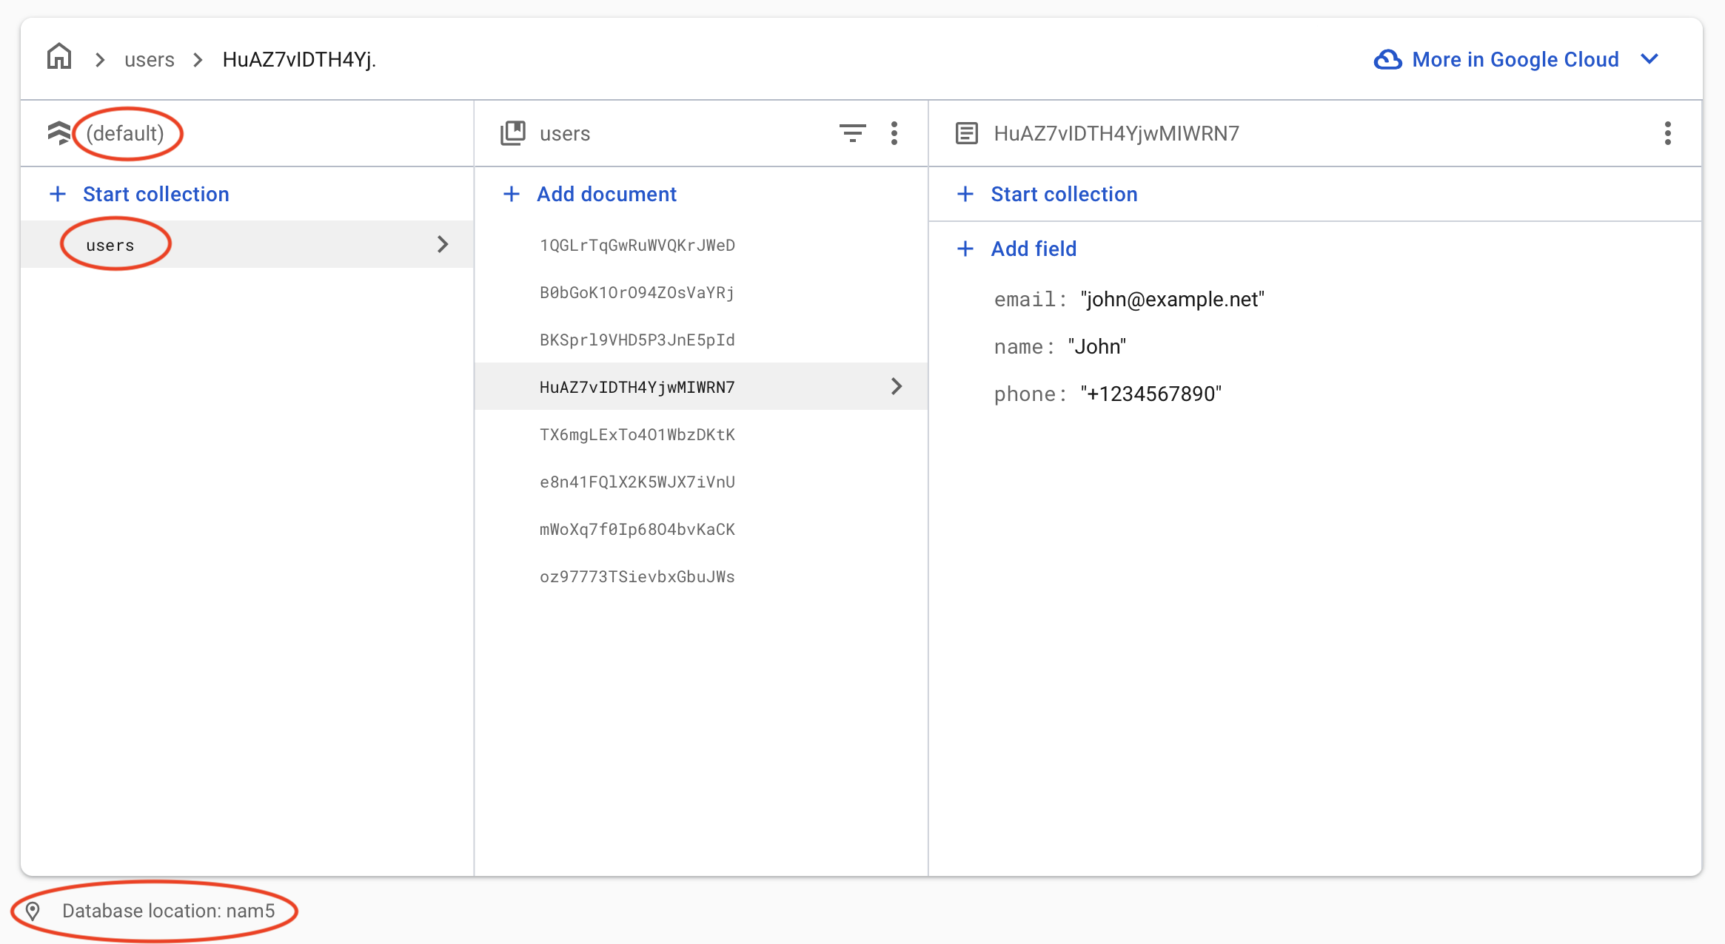This screenshot has height=944, width=1725.
Task: Click chevron on HuAZ7vIDTH4YjwMIWRN7 document row
Action: pyautogui.click(x=897, y=386)
